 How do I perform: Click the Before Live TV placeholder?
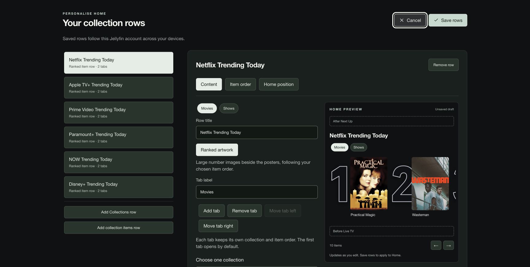[392, 231]
